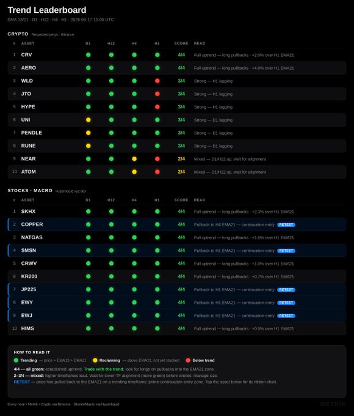Select the HIMS asset name
Screen dimensions: 354x416
point(27,328)
